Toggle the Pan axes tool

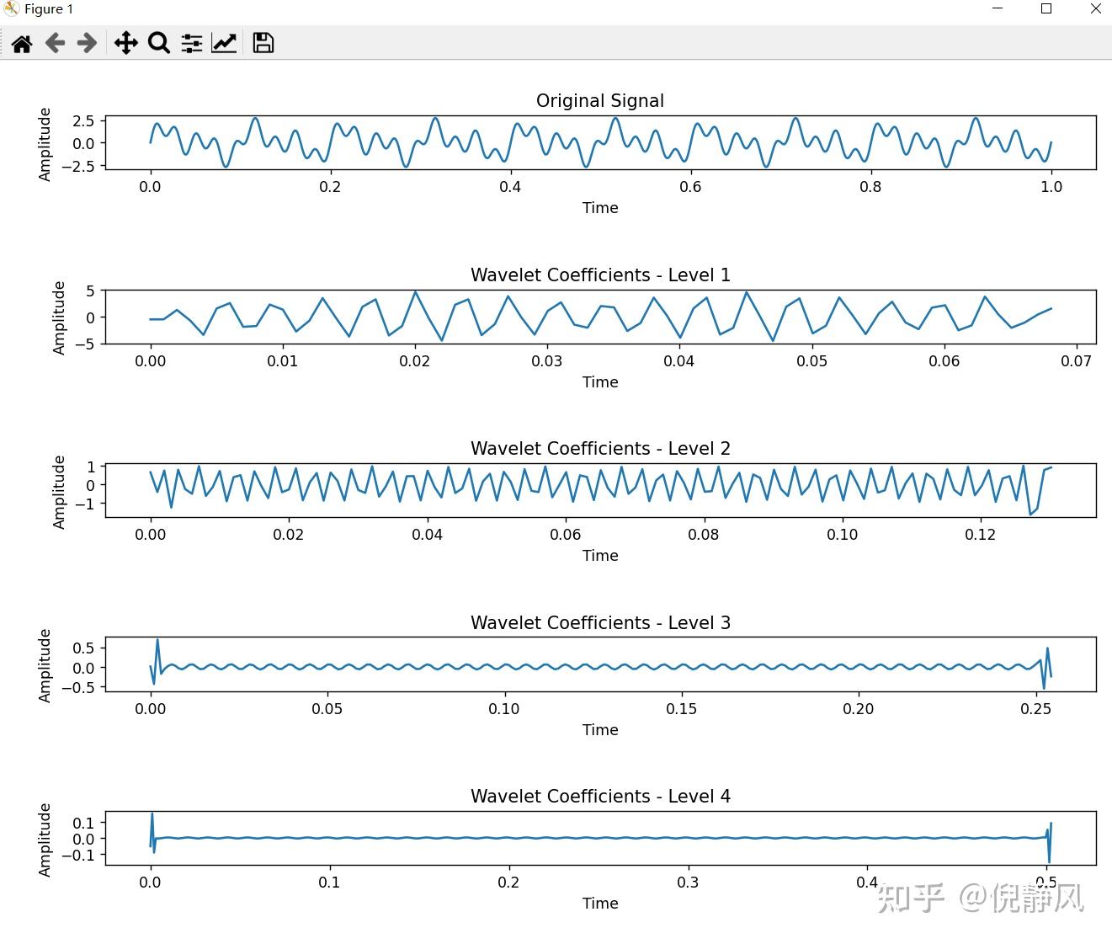(125, 43)
